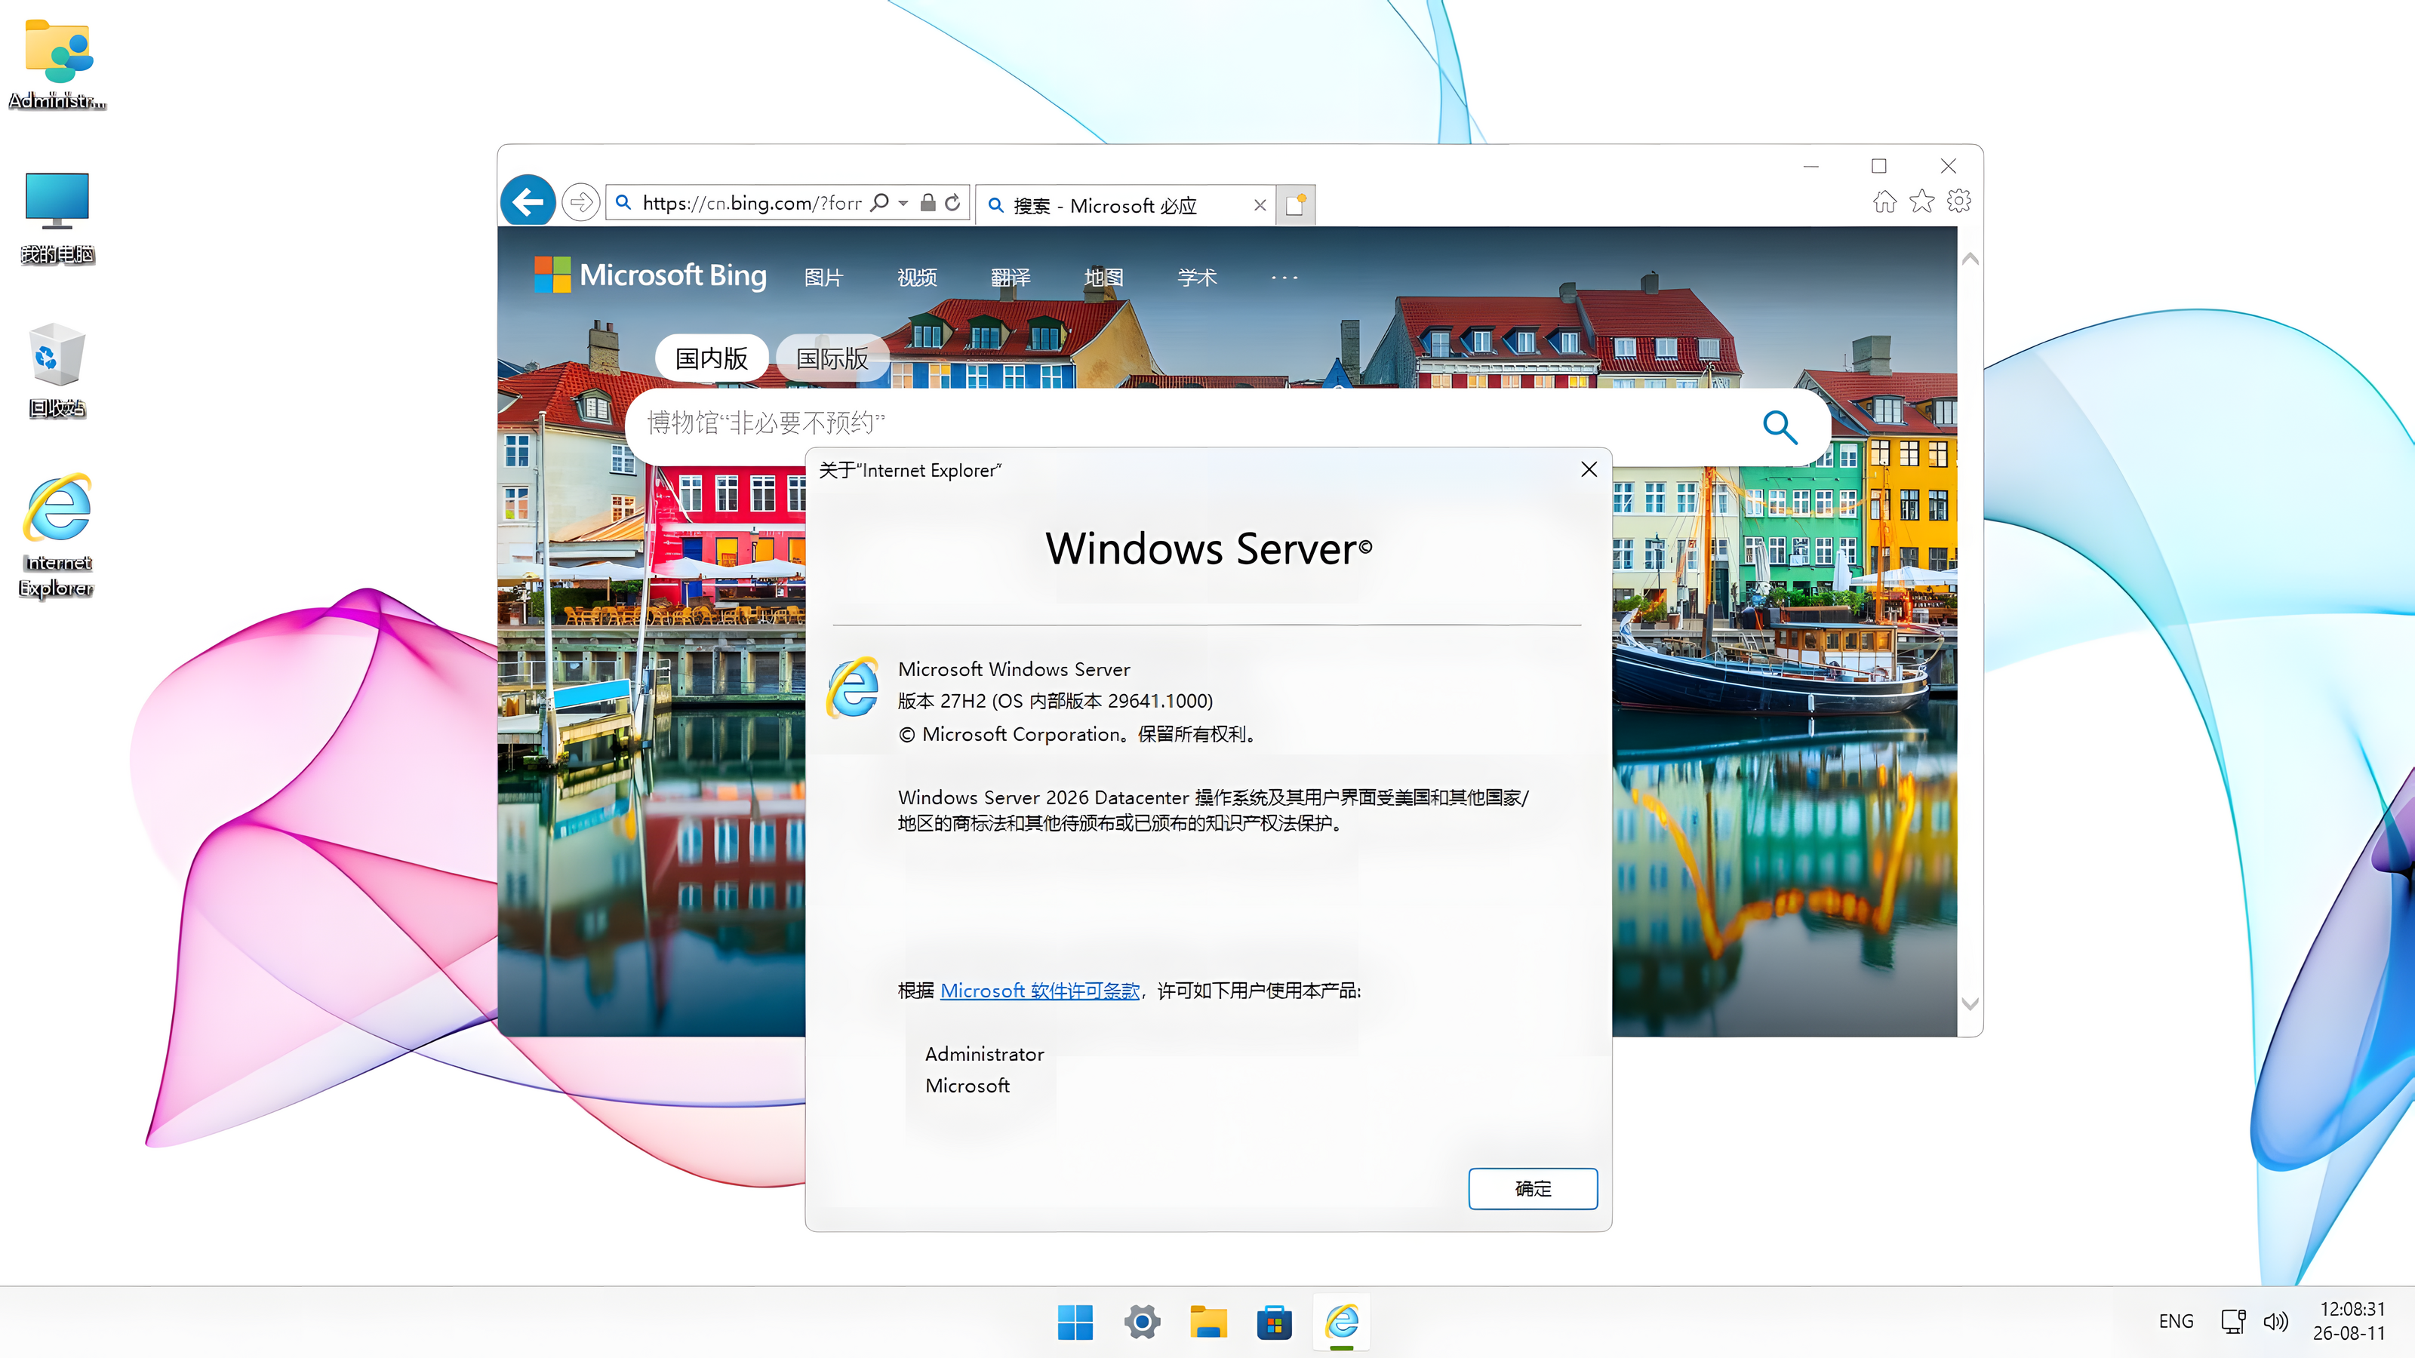Click the network icon in system tray
The width and height of the screenshot is (2415, 1358).
click(2233, 1322)
